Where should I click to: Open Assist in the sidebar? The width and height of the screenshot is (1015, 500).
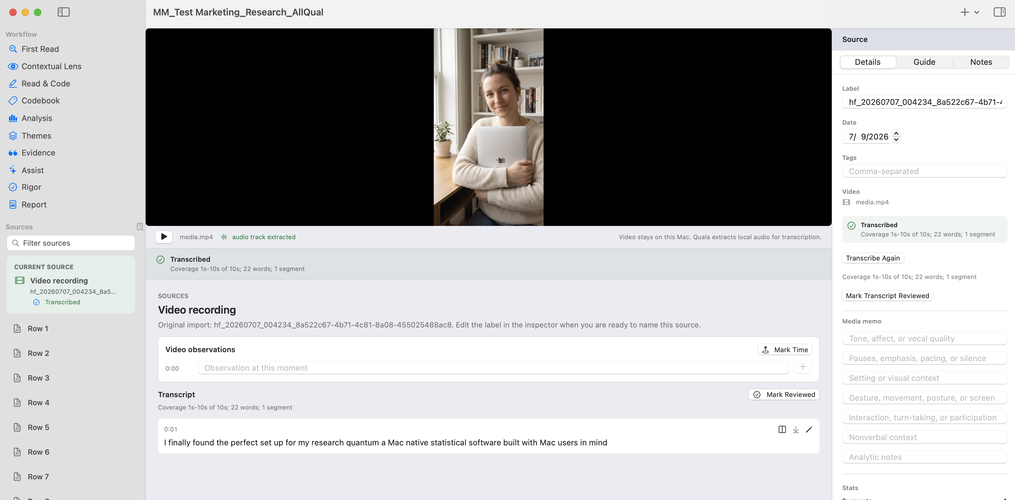pyautogui.click(x=32, y=170)
